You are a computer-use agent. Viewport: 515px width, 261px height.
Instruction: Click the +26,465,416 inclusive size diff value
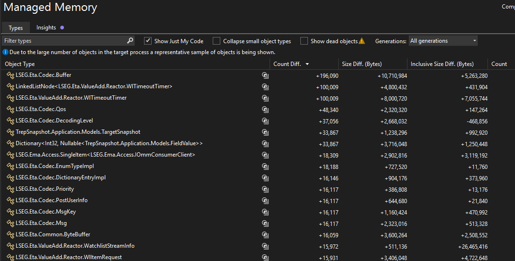(473, 247)
